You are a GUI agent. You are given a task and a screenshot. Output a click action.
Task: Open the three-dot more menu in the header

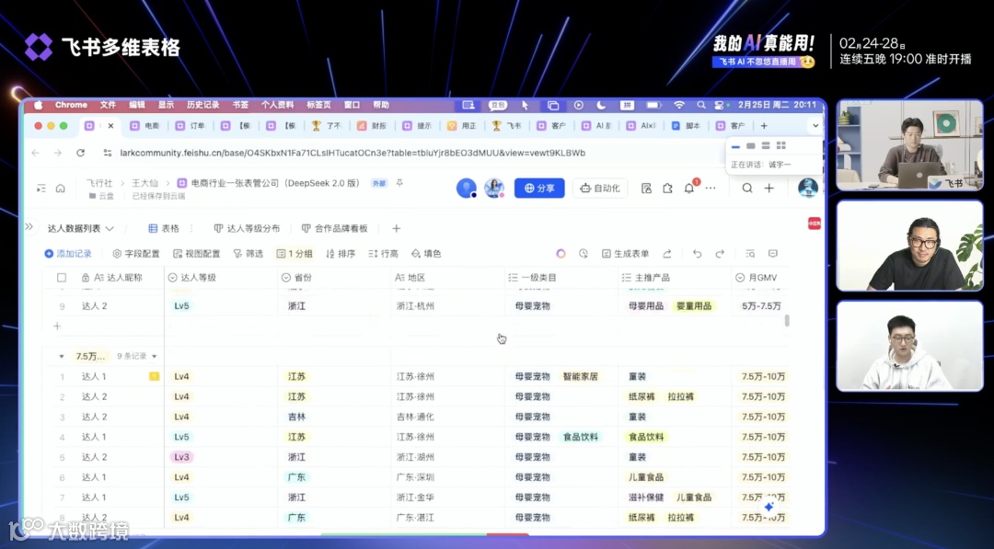pyautogui.click(x=711, y=189)
